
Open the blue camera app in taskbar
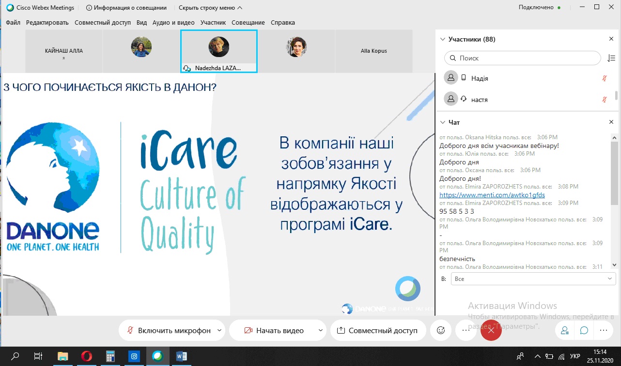134,356
